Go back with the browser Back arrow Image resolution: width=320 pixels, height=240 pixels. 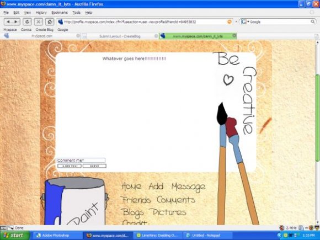8,22
